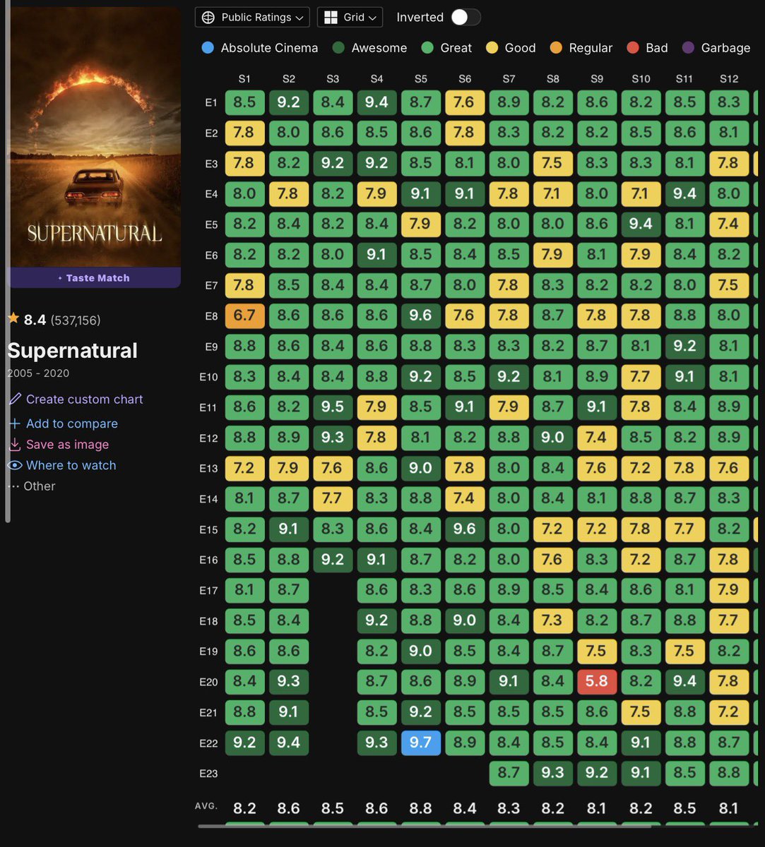765x847 pixels.
Task: Open Where to watch link
Action: point(71,465)
